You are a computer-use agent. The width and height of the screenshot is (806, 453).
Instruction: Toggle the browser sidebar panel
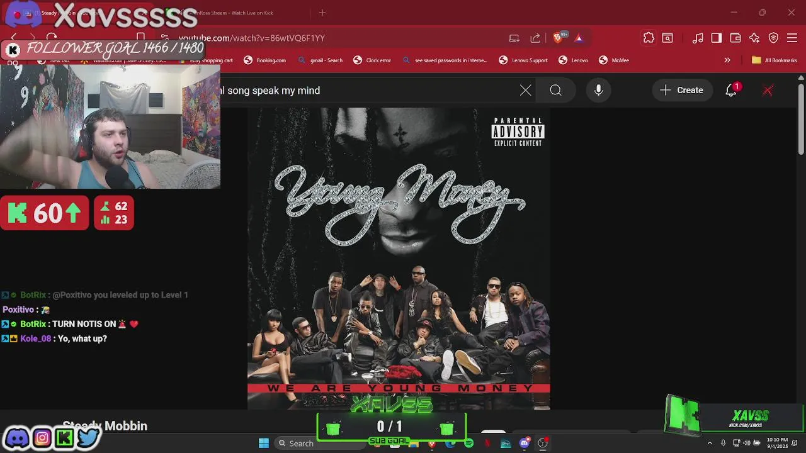coord(717,38)
